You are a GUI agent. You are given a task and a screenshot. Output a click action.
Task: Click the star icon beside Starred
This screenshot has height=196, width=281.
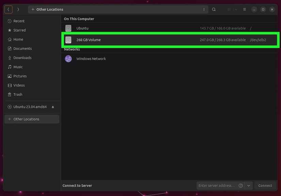tap(10, 30)
